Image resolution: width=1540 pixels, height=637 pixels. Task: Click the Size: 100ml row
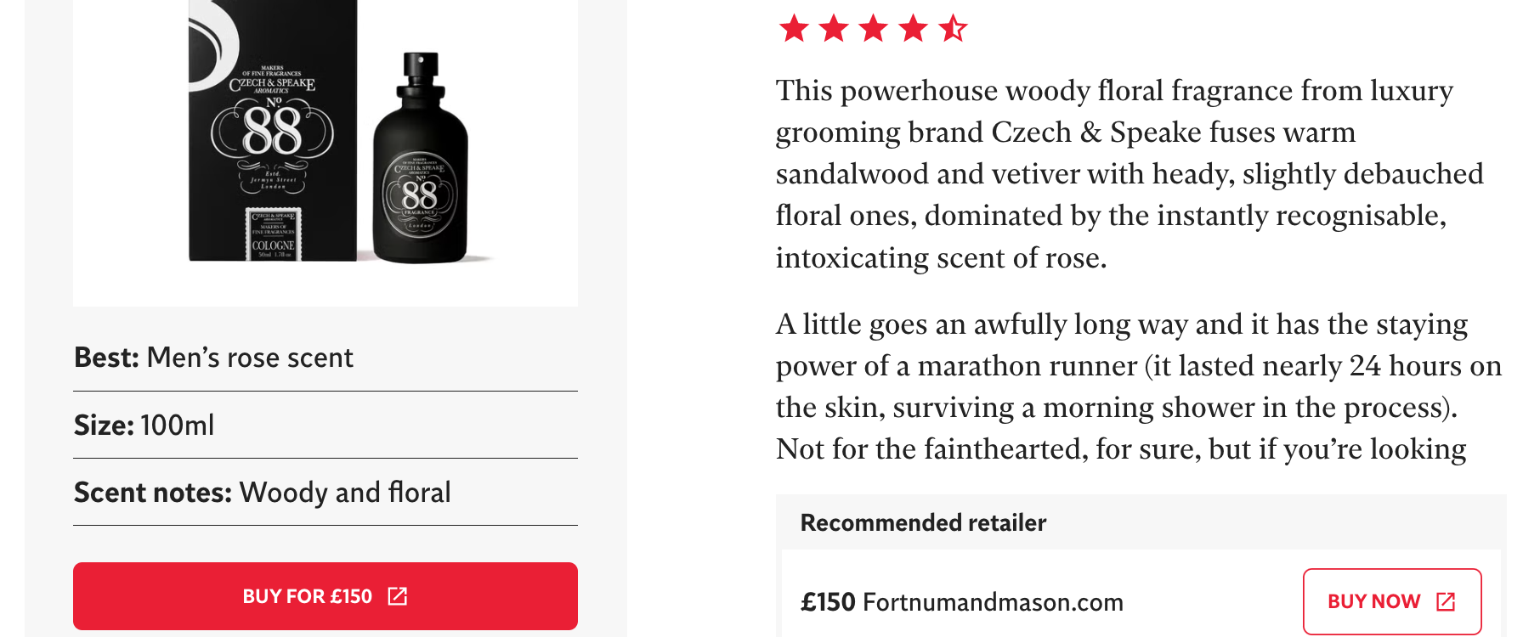coord(144,425)
